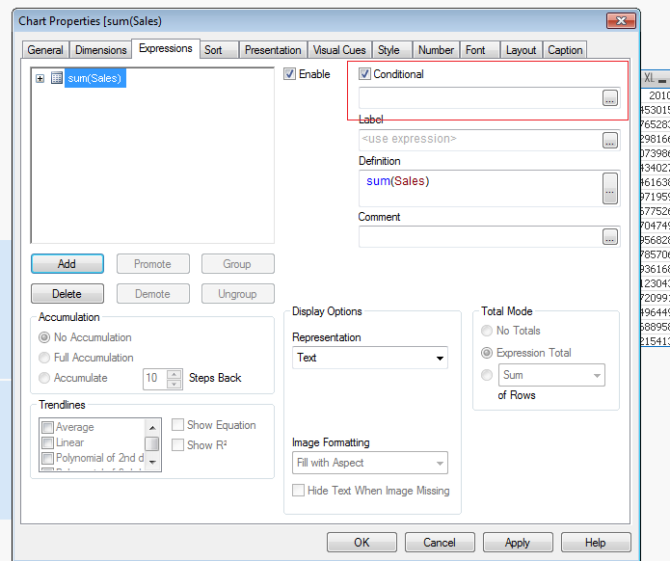Click the Delete expression button
Screen dimensions: 670x561
click(x=67, y=294)
